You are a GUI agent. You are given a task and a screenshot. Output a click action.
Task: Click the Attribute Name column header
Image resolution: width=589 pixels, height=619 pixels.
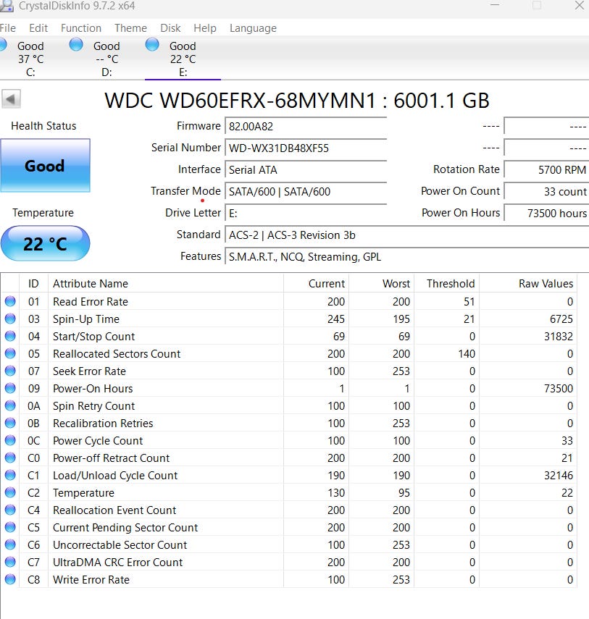click(x=166, y=284)
